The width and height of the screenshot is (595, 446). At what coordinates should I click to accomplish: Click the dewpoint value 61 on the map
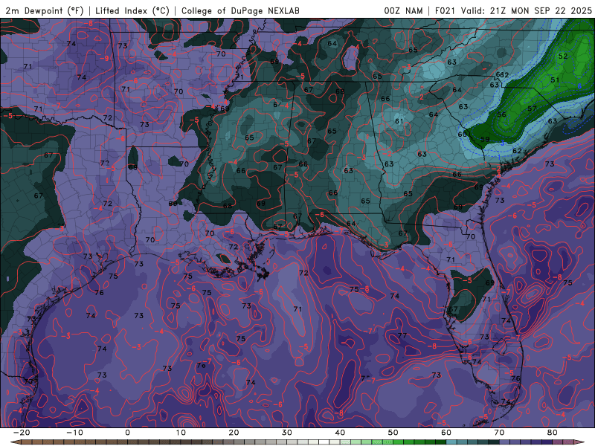click(x=399, y=121)
